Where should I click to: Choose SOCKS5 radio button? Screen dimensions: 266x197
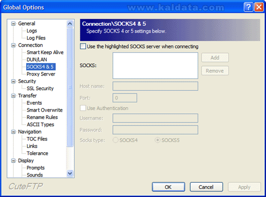point(158,140)
